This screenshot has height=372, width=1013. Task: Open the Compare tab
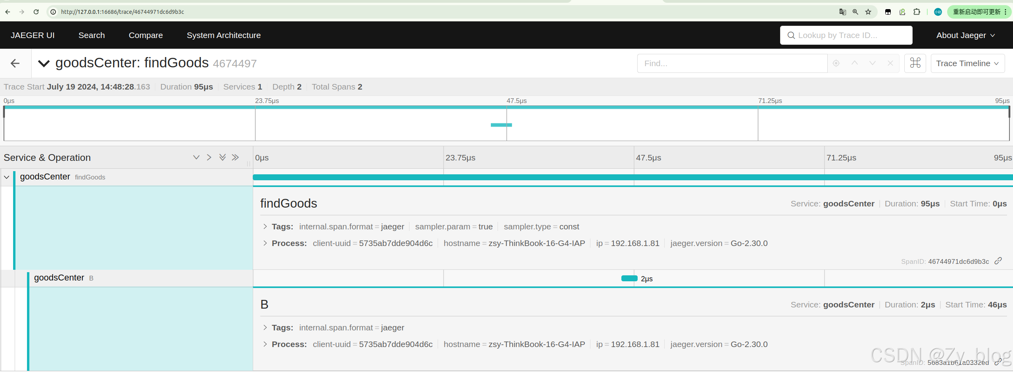(x=146, y=35)
